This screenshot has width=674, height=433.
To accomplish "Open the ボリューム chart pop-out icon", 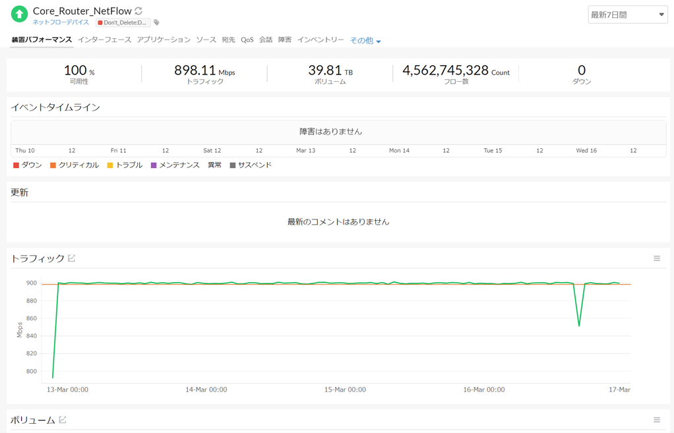I will click(x=63, y=420).
